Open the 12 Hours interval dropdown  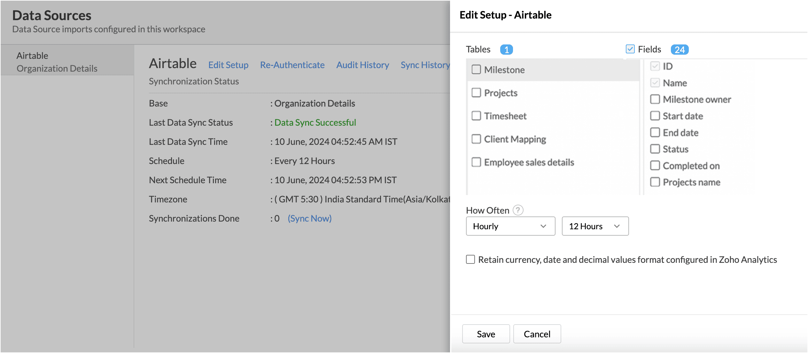[x=595, y=226]
